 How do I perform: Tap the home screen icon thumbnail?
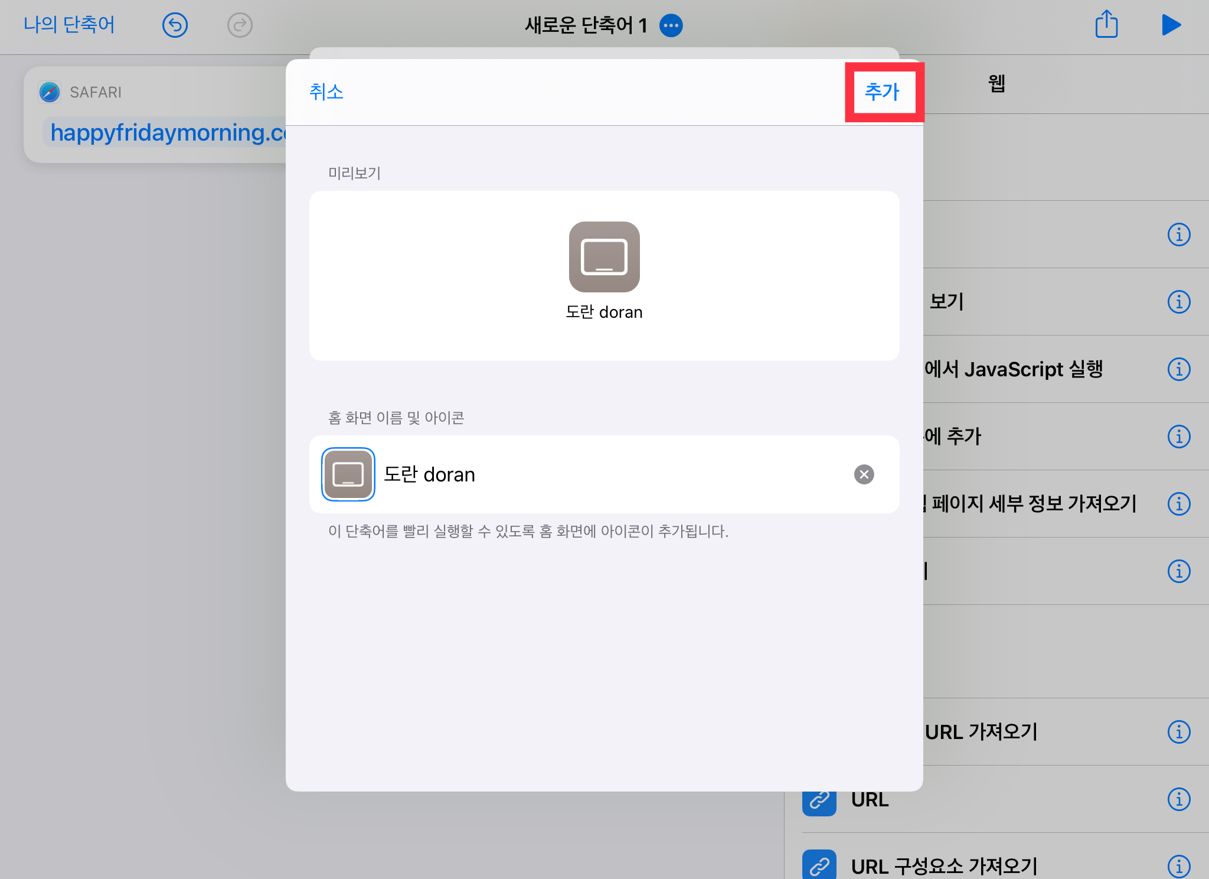pyautogui.click(x=348, y=474)
